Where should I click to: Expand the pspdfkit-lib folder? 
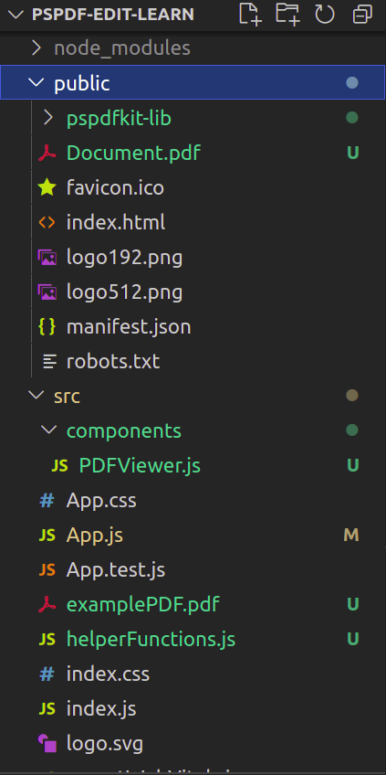(x=47, y=118)
